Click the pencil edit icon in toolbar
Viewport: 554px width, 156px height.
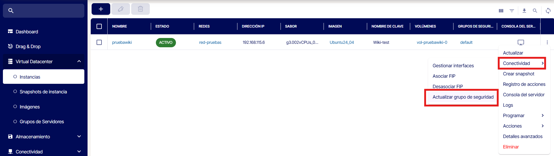click(x=120, y=9)
